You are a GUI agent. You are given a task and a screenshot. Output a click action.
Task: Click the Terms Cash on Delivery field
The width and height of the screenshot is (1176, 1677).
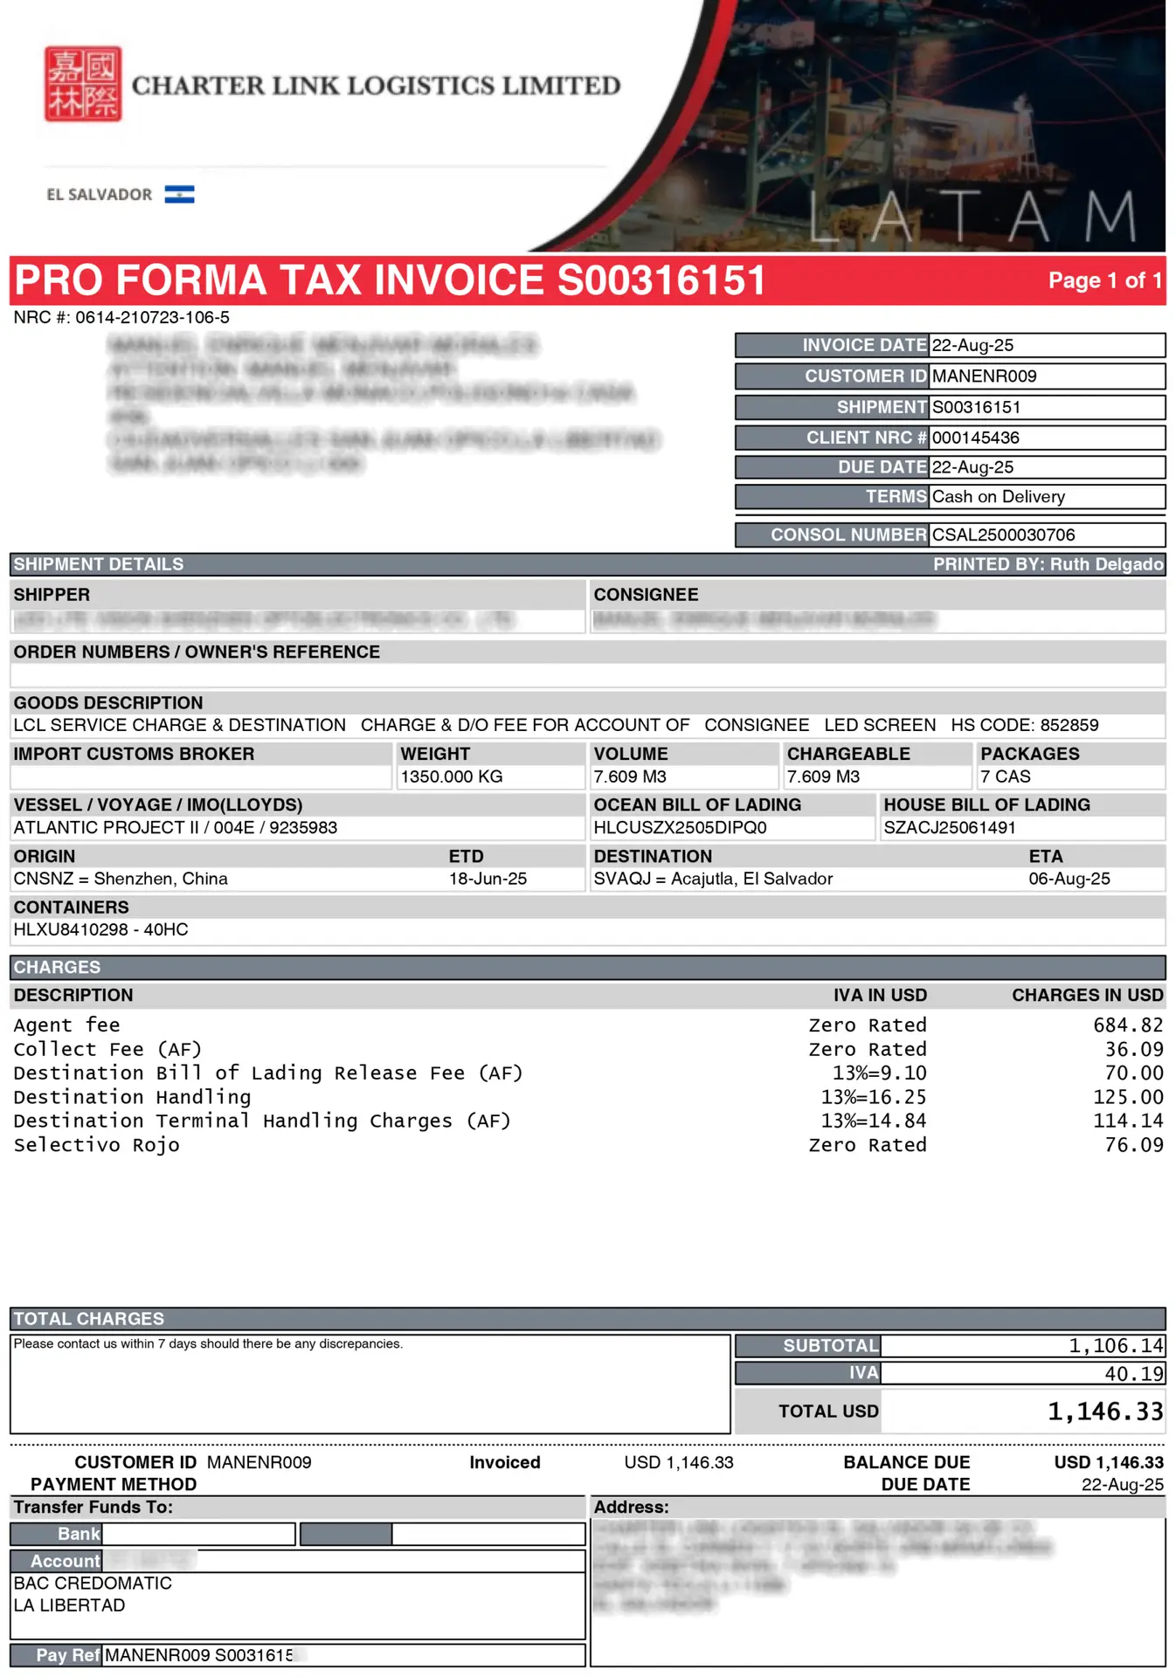(1045, 497)
